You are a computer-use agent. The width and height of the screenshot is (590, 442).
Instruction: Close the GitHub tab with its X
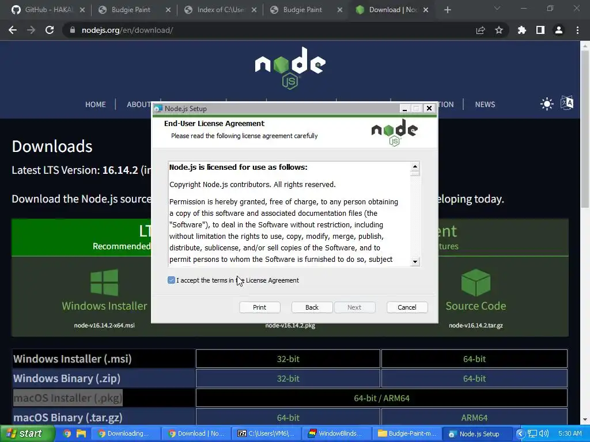point(82,10)
